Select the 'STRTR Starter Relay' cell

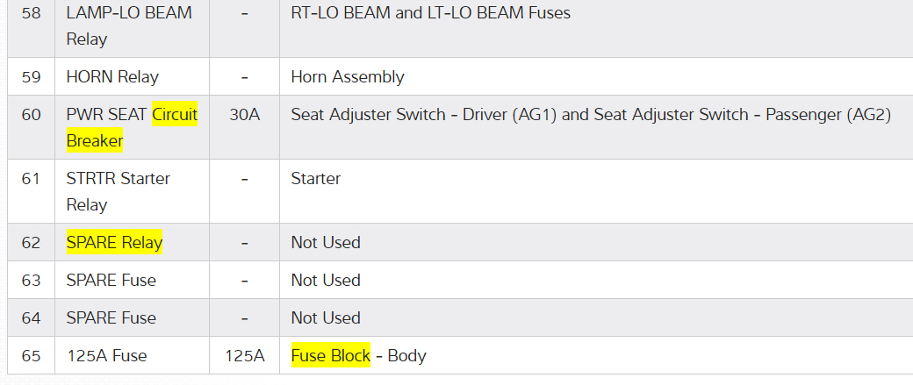[x=119, y=191]
